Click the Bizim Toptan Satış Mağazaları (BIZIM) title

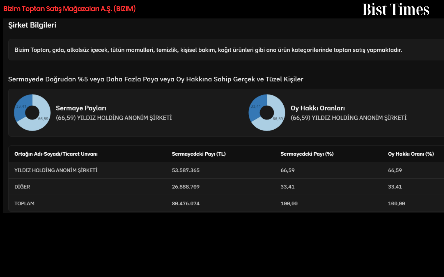coord(69,9)
